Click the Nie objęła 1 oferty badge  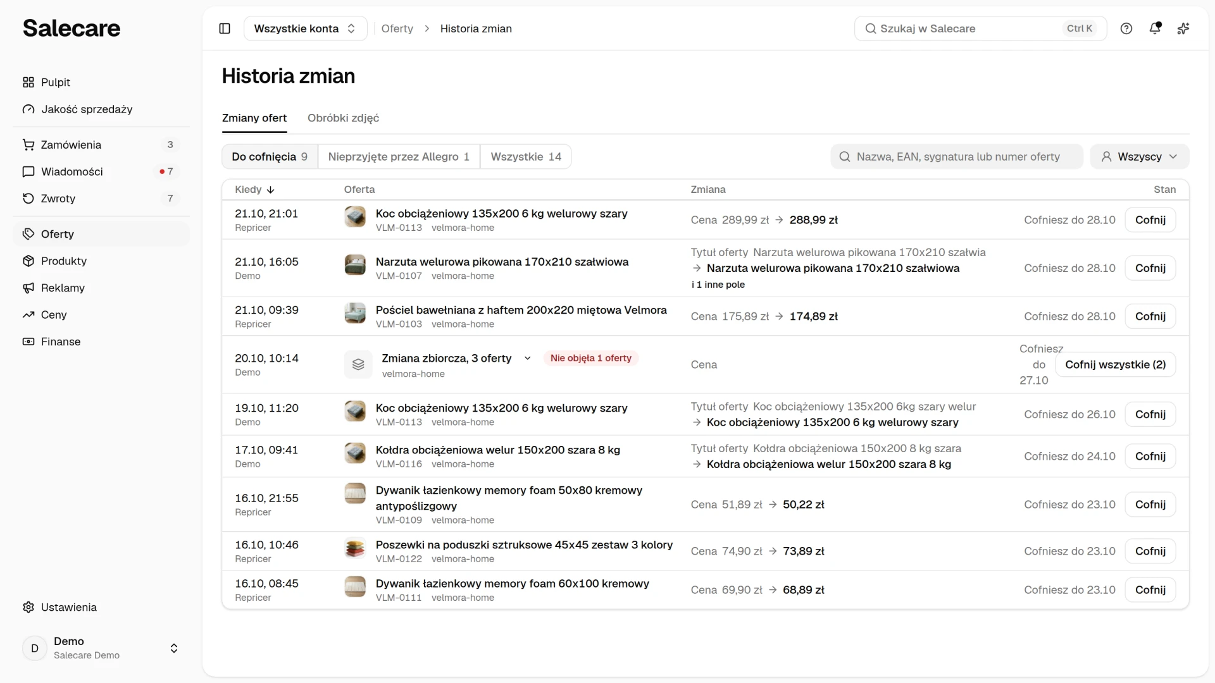click(x=590, y=359)
